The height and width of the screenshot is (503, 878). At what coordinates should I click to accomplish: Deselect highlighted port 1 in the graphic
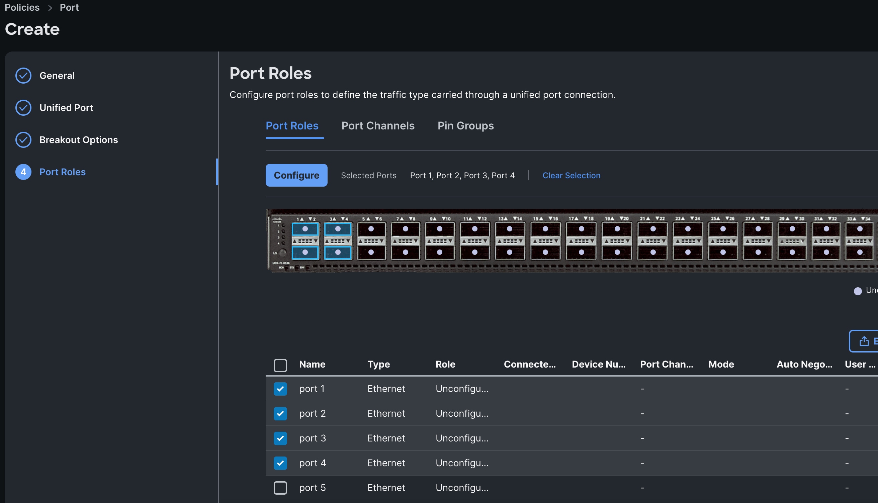[x=305, y=228]
